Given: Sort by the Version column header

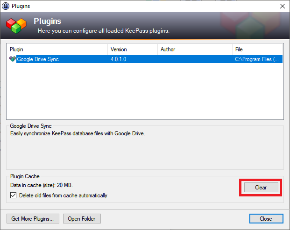Looking at the screenshot, I should pos(133,49).
